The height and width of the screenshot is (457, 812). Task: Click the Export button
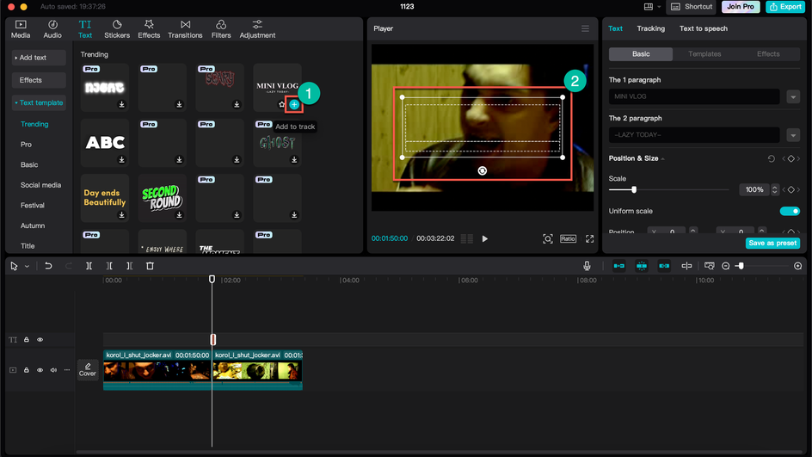785,7
